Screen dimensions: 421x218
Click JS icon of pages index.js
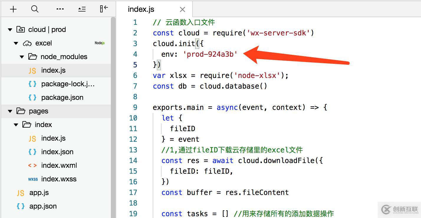point(32,139)
